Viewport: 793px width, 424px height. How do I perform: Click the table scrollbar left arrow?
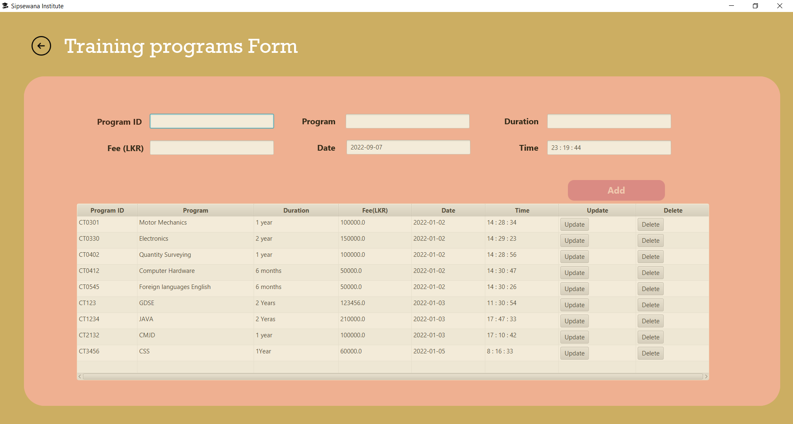[80, 377]
